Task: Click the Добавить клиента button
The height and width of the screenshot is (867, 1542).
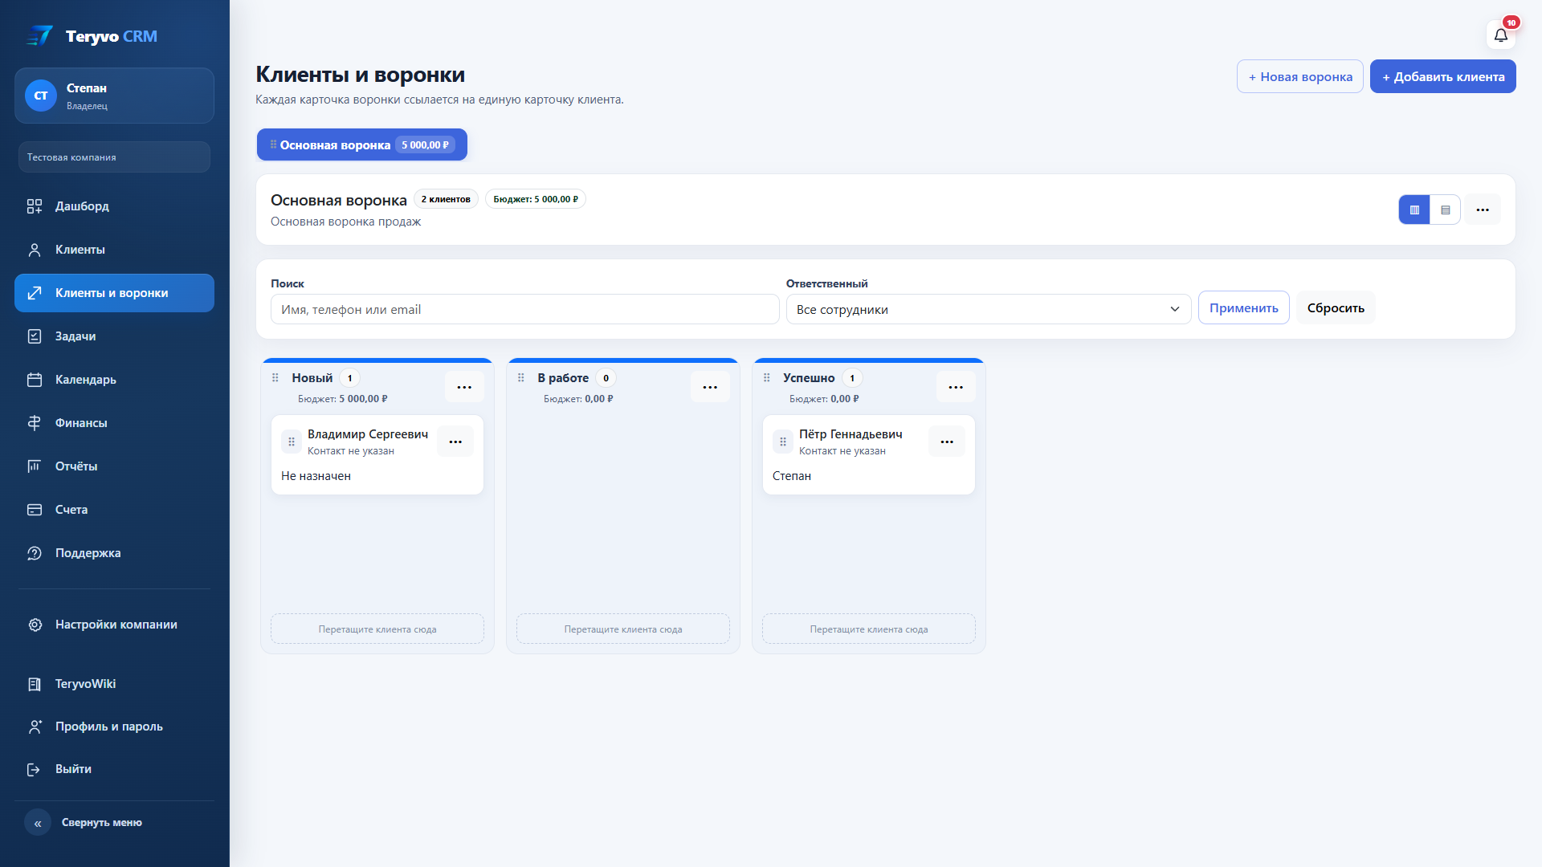Action: tap(1442, 76)
